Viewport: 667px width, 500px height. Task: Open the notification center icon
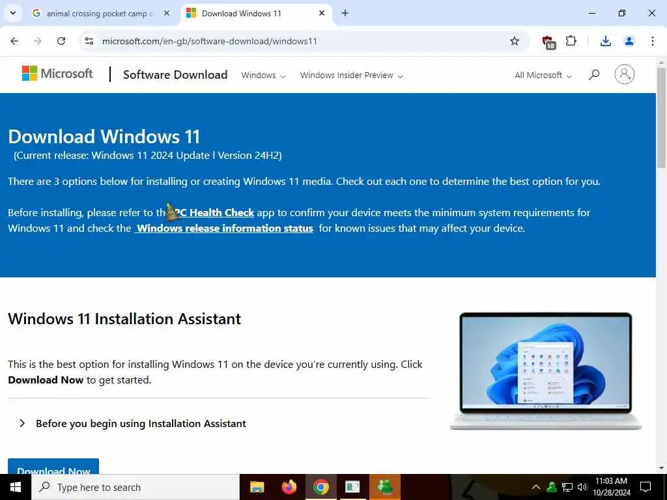pyautogui.click(x=646, y=487)
